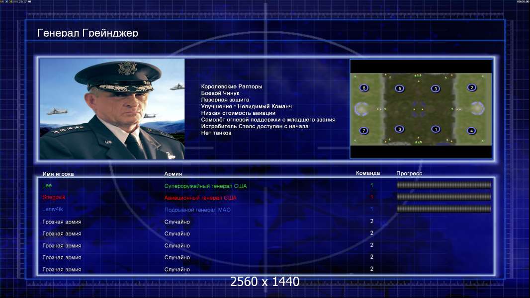Click the team number in Leniv4ik's row
The image size is (530, 298).
(x=371, y=209)
